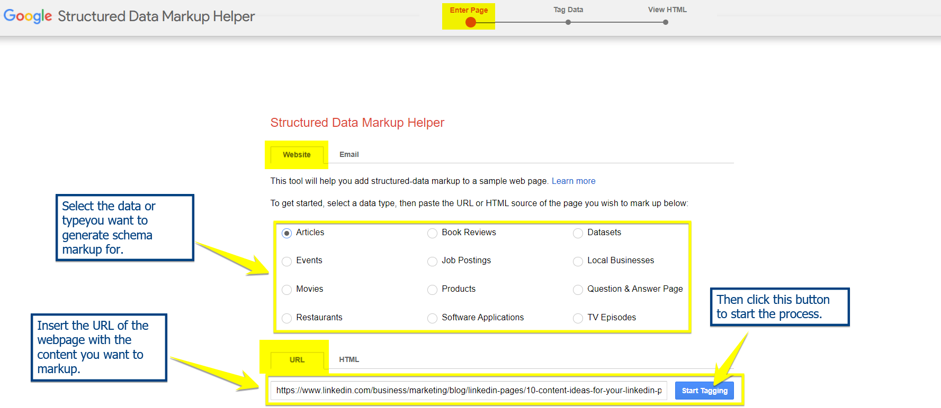Choose the Datasets radio button
The height and width of the screenshot is (408, 941).
tap(578, 233)
